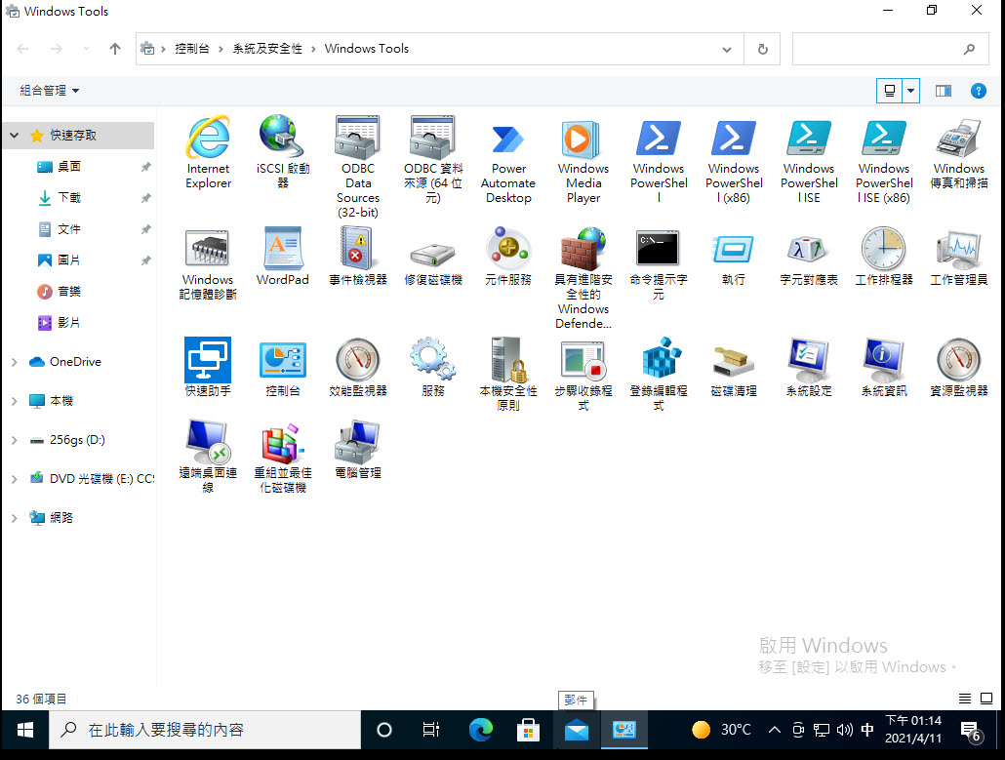This screenshot has width=1005, height=760.
Task: Open the 組合管理 menu
Action: click(x=47, y=90)
